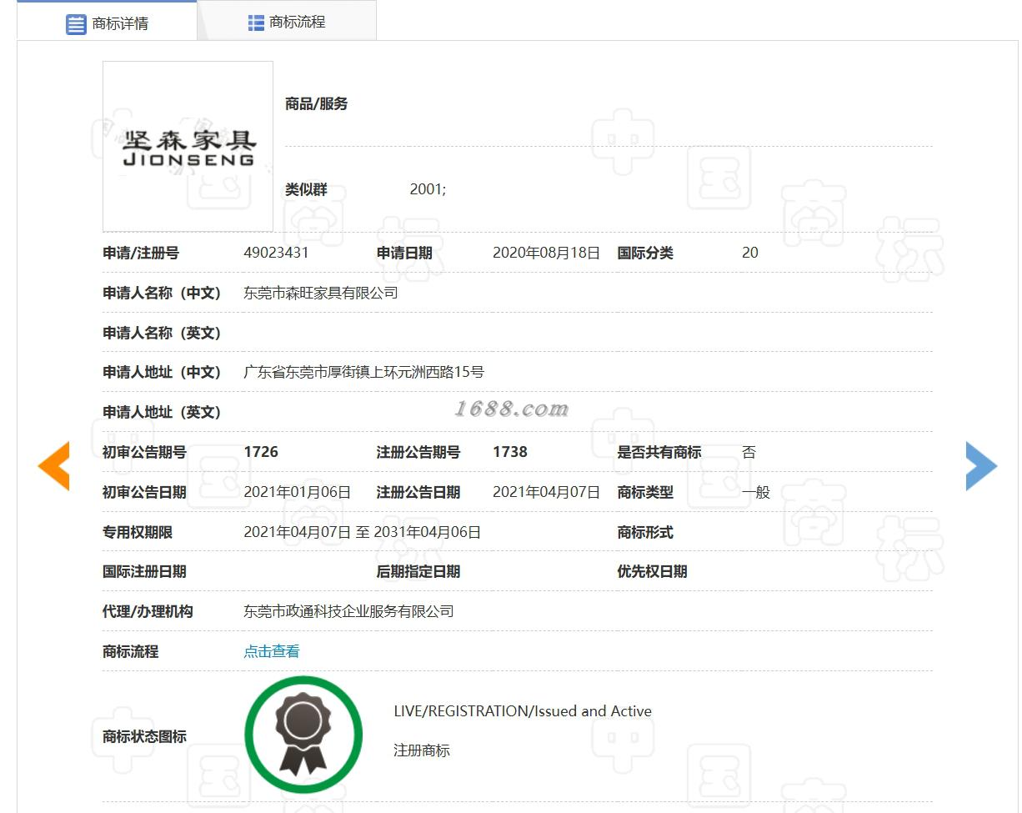
Task: Click the 代理/办理机构 label
Action: pyautogui.click(x=148, y=611)
